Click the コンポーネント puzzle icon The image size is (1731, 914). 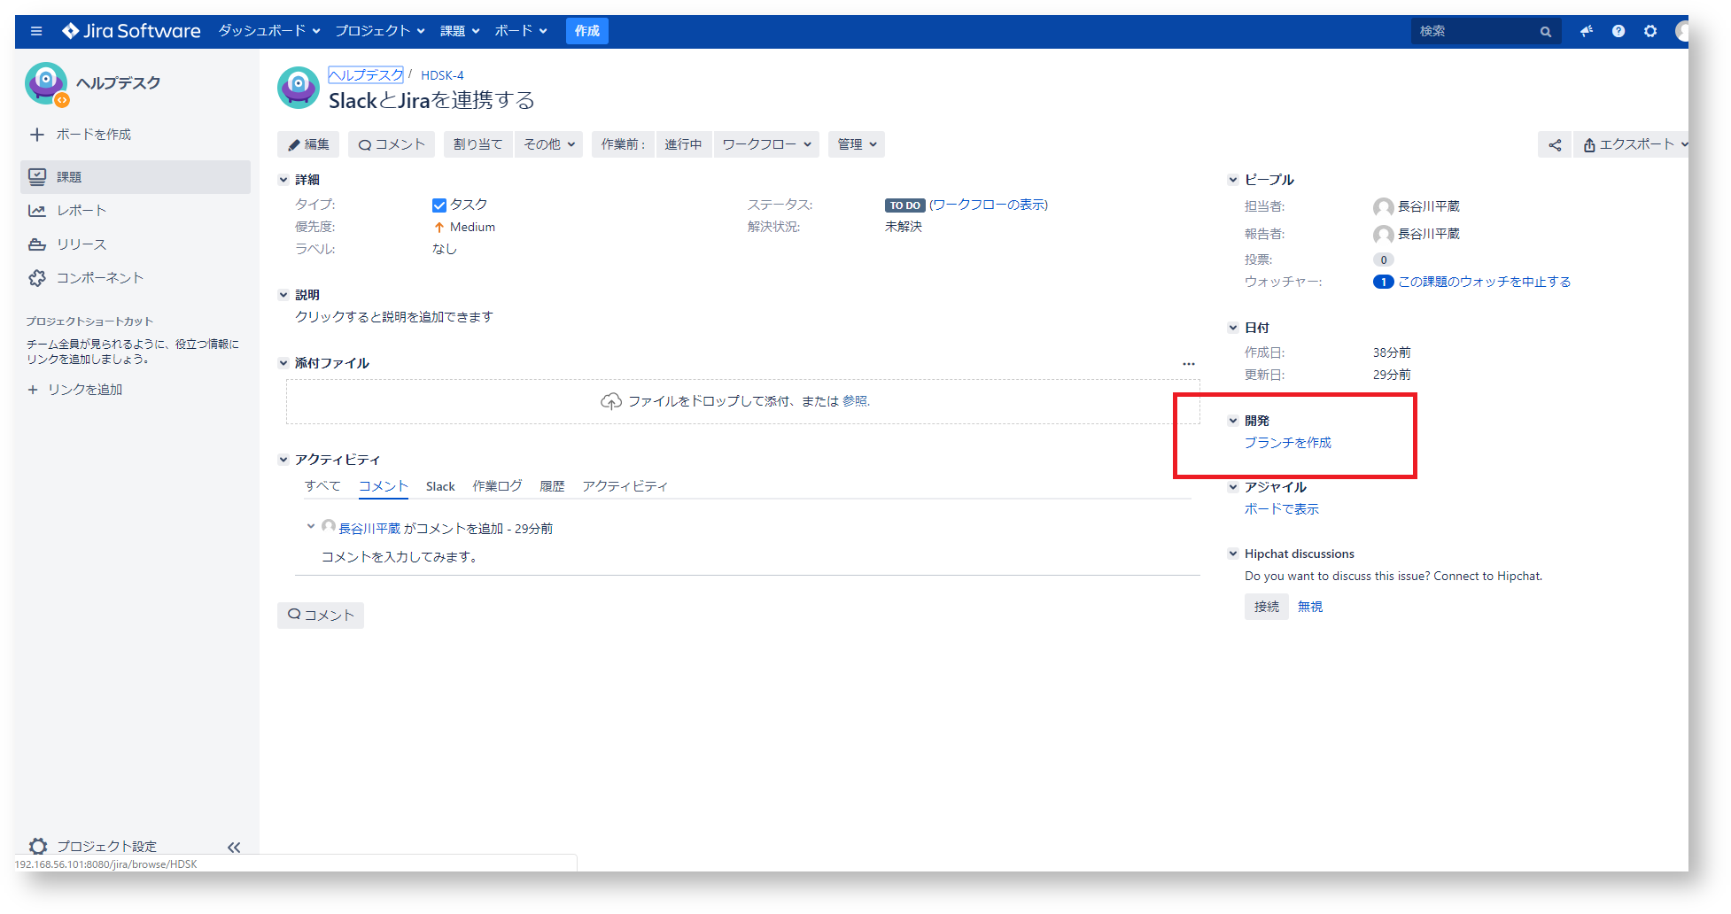37,278
